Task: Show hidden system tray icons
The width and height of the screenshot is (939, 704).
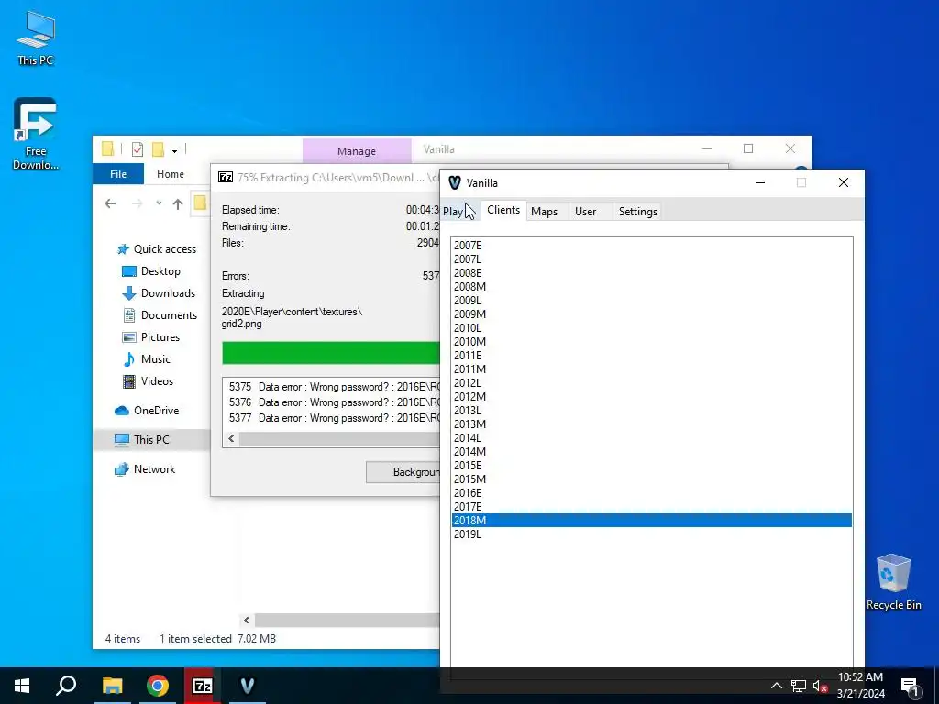Action: point(776,686)
